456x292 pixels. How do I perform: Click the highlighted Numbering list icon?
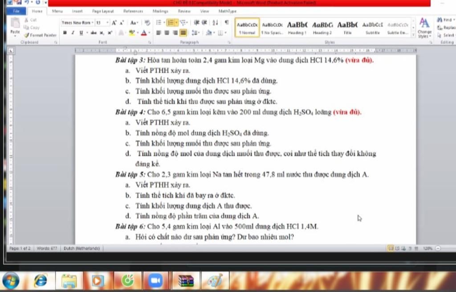[171, 23]
